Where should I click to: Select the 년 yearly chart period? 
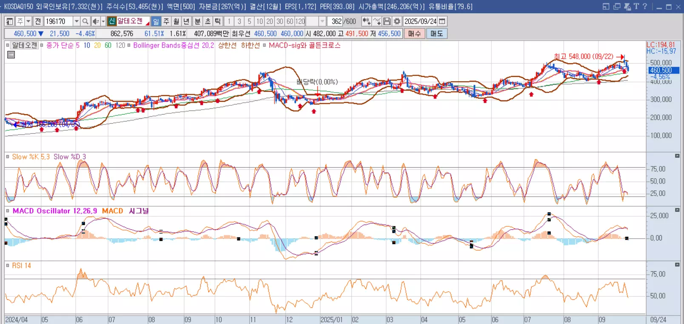point(186,21)
